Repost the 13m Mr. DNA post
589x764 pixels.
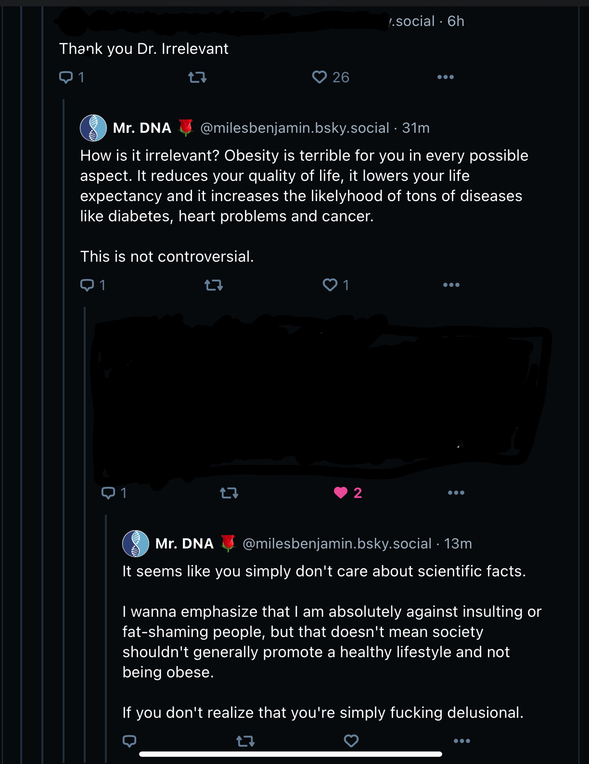245,741
